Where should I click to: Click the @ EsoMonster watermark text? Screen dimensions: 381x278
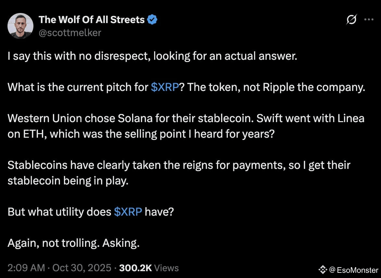click(x=353, y=270)
